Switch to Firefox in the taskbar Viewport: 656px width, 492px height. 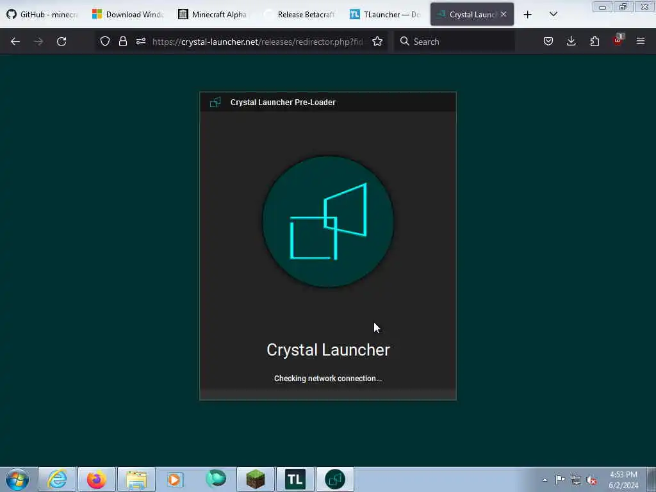97,479
